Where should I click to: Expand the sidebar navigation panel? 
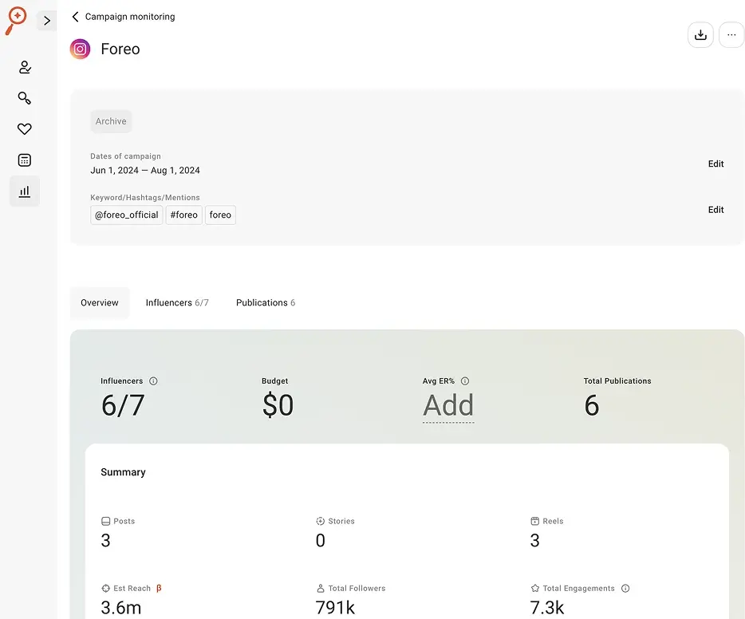(46, 21)
